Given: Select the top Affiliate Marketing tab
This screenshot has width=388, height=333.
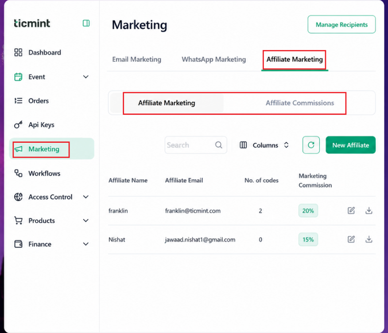Looking at the screenshot, I should pyautogui.click(x=295, y=59).
